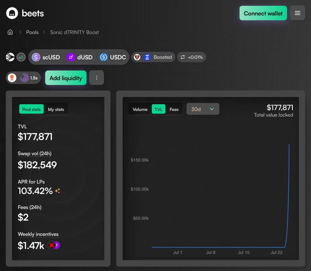Image resolution: width=311 pixels, height=271 pixels.
Task: Click the red X incentive token icon
Action: (52, 245)
